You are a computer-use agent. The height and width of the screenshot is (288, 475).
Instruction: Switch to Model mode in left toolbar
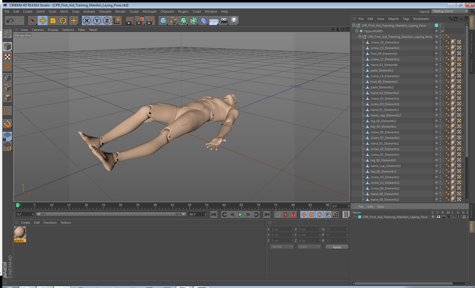[x=7, y=47]
